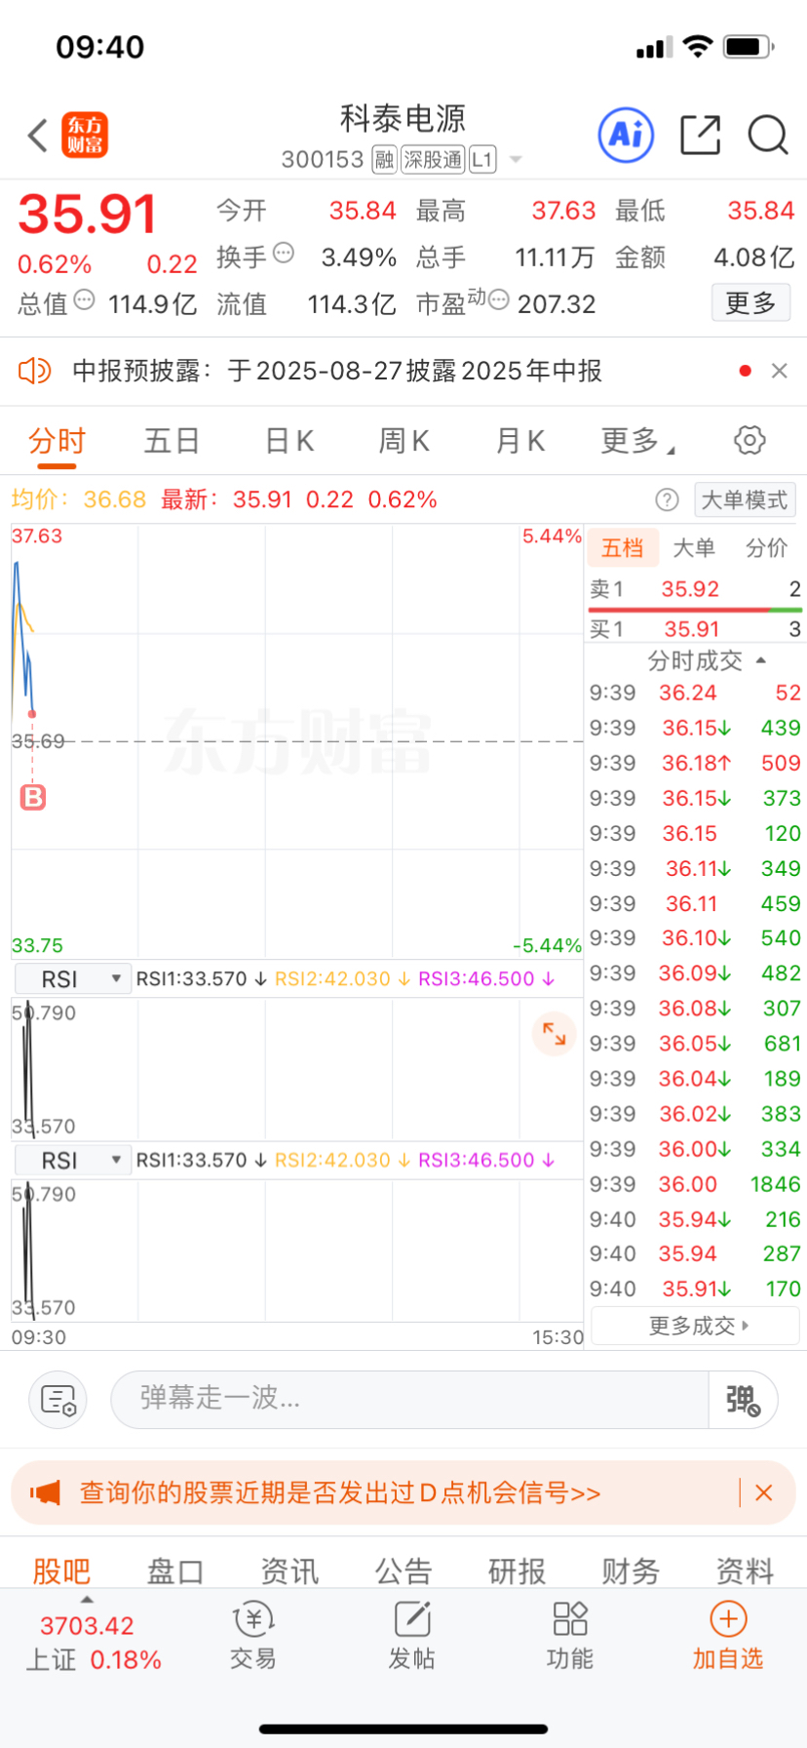Tap the 买1 35.91 quote row
This screenshot has width=807, height=1748.
[x=695, y=629]
